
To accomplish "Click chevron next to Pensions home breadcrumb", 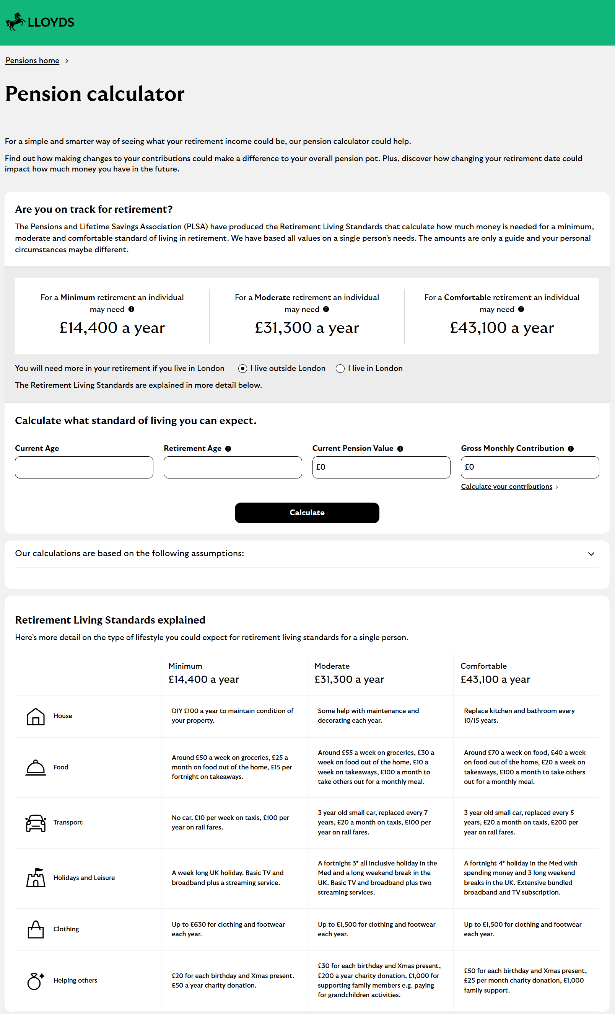I will pyautogui.click(x=67, y=61).
